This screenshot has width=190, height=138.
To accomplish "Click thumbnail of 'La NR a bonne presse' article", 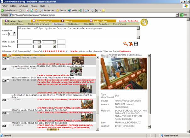I will [x=76, y=72].
